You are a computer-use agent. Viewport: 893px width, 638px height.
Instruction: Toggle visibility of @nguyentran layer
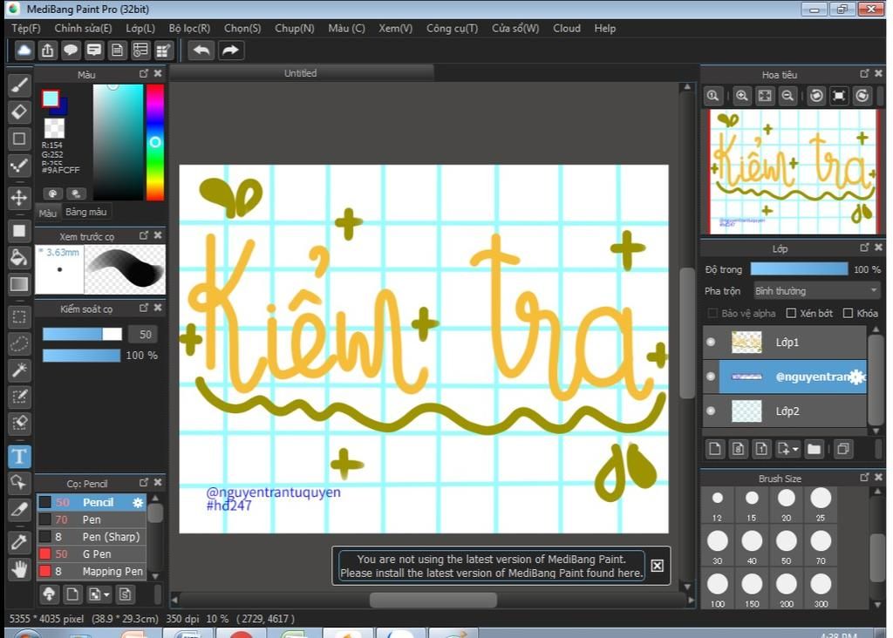coord(711,377)
